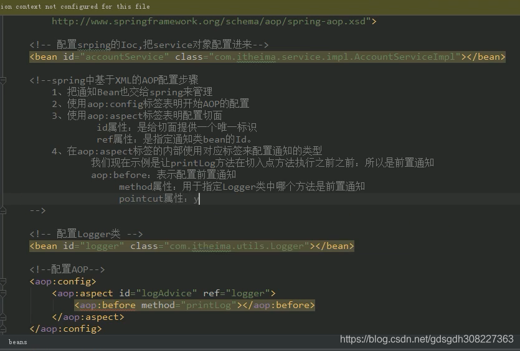Click line '1、把通知Bean也交给spring来管理'
520x351 pixels.
pos(132,92)
